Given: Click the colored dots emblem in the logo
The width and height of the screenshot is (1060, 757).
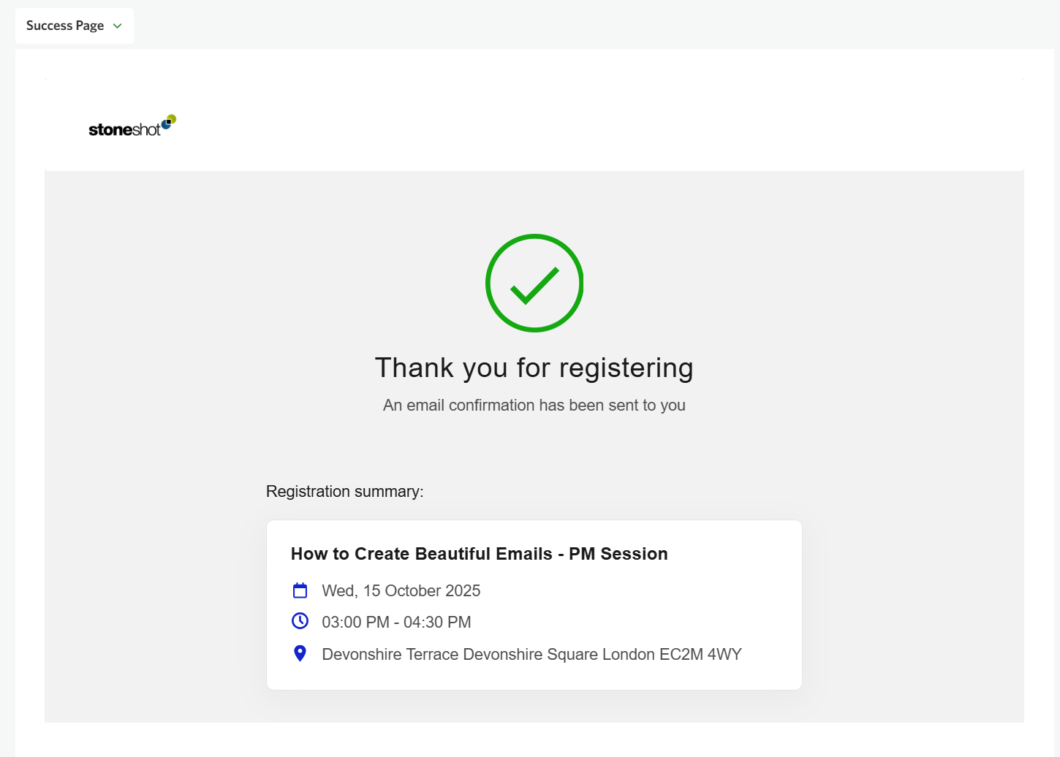Looking at the screenshot, I should pos(169,121).
